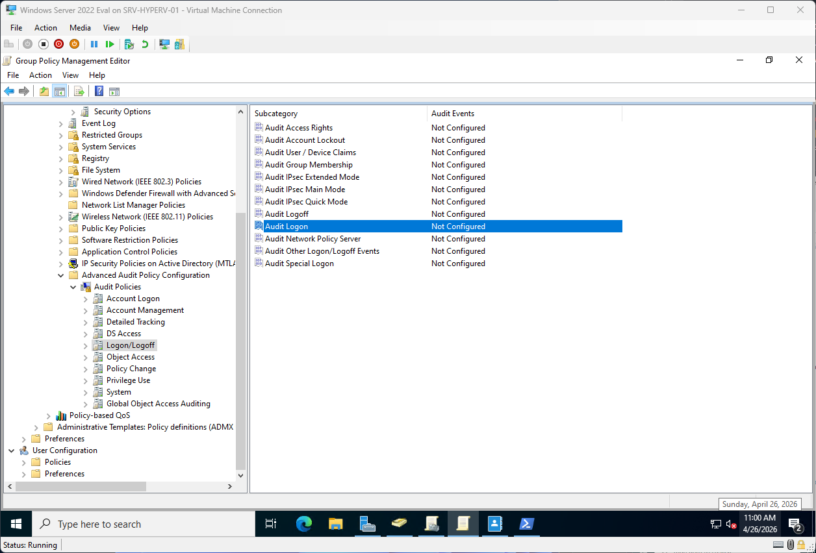Select the Policy Change tree item
The height and width of the screenshot is (553, 816).
(131, 369)
